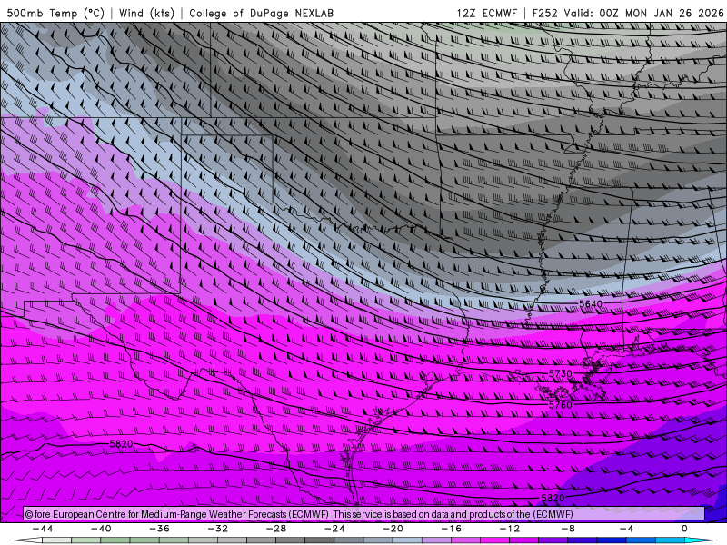Select the -8 color scale label
Image resolution: width=727 pixels, height=545 pixels.
click(x=568, y=529)
